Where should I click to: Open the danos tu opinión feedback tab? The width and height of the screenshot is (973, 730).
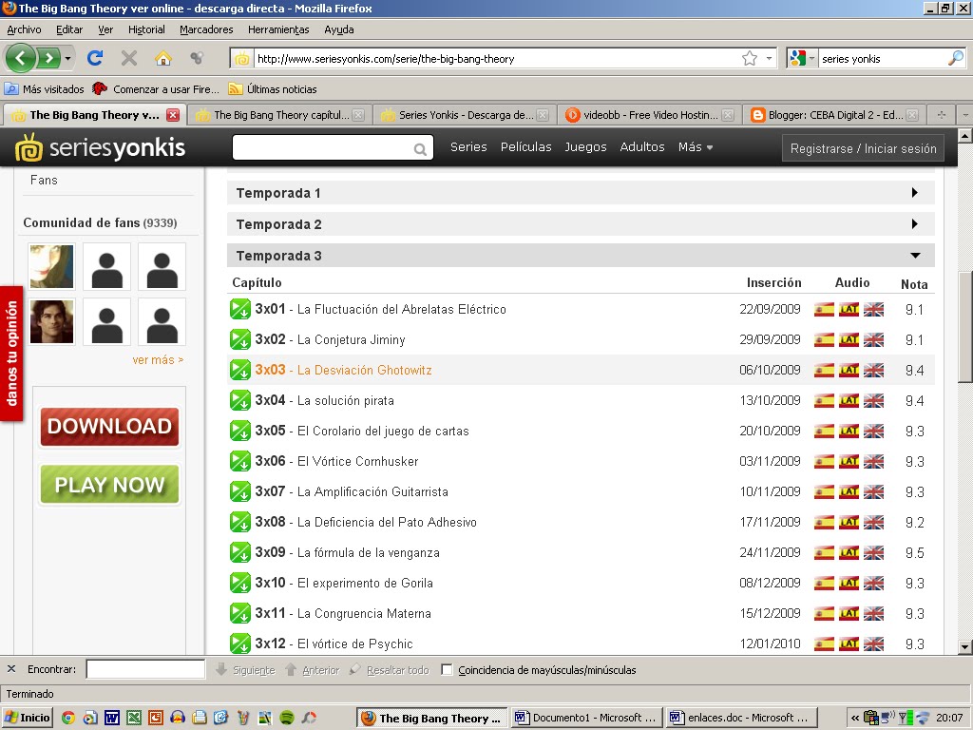[11, 354]
